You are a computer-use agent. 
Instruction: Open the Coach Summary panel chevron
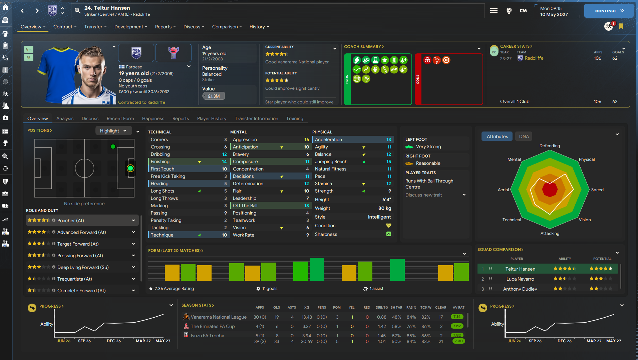click(479, 49)
